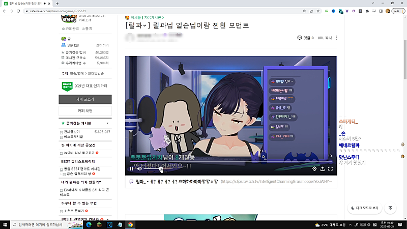The image size is (407, 229).
Task: Open 전체글보기 board
Action: click(x=72, y=132)
